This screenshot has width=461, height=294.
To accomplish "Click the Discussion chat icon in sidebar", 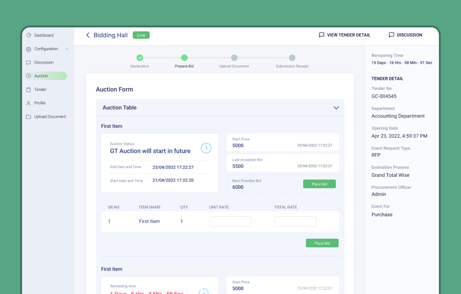I will coord(28,62).
